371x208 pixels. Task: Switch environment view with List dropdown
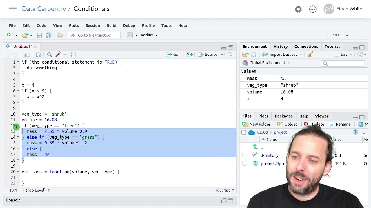pos(343,55)
